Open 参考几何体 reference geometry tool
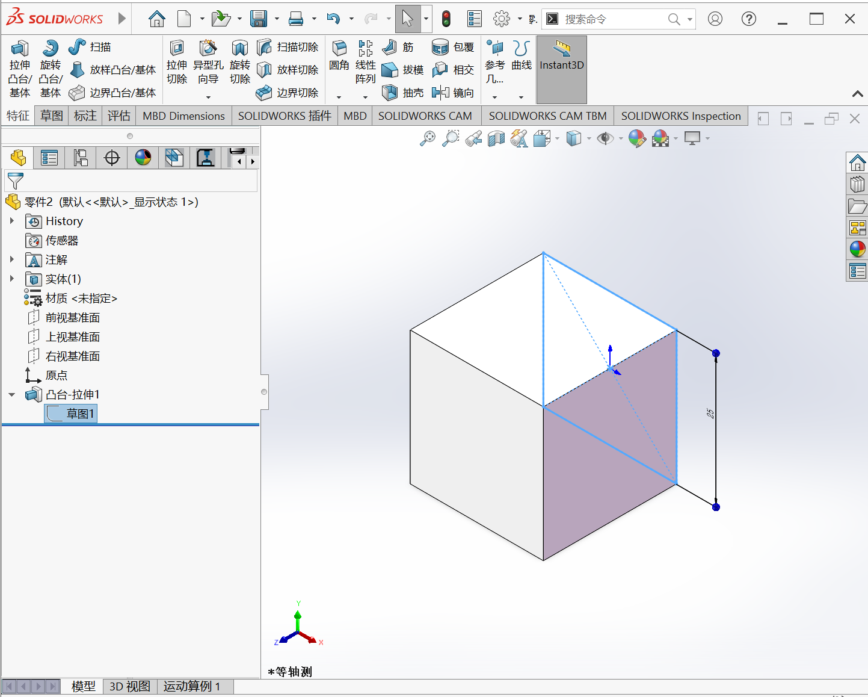This screenshot has height=697, width=868. point(495,63)
